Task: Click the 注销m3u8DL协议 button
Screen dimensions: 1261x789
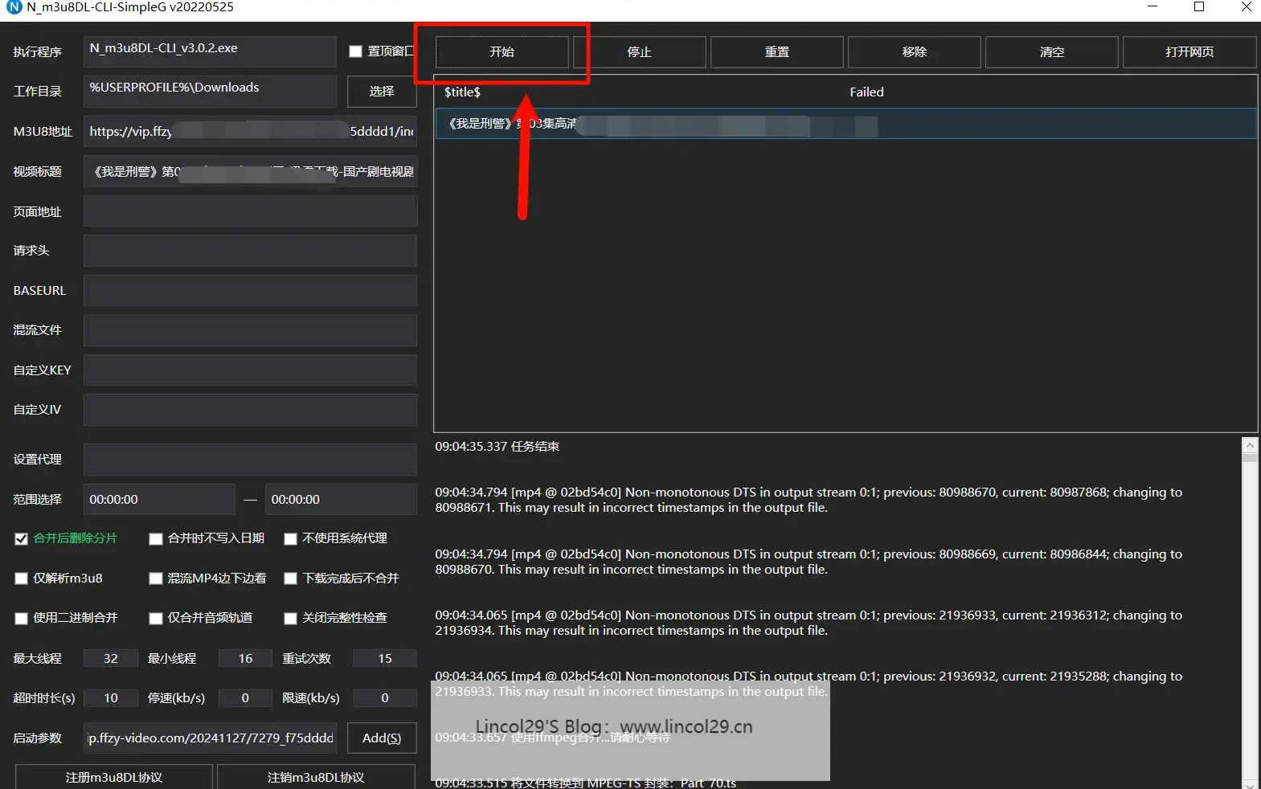Action: pyautogui.click(x=316, y=778)
